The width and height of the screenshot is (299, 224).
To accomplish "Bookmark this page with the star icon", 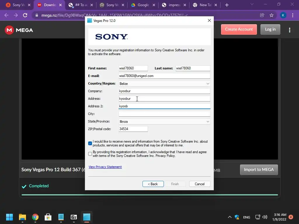I will tap(272, 15).
